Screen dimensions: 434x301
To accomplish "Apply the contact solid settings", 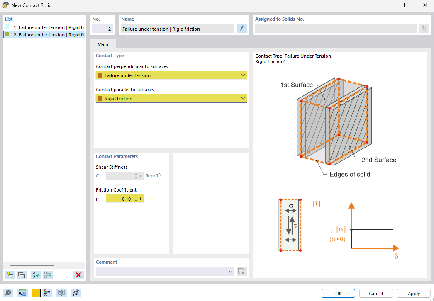I will [414, 293].
